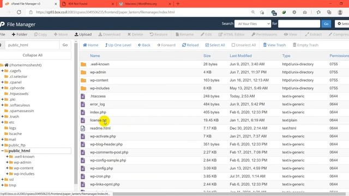Screen dimensions: 349x196
Task: Click the readme.html file icon
Action: click(x=83, y=128)
